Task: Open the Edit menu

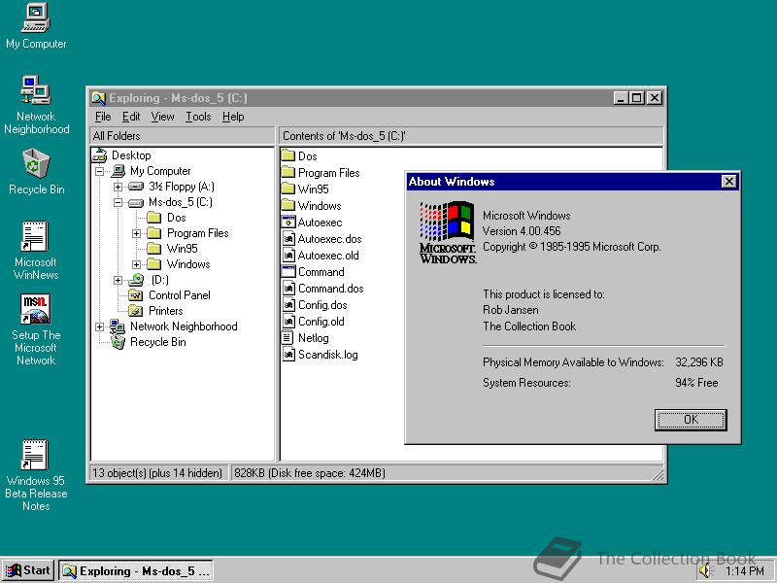Action: pos(131,117)
